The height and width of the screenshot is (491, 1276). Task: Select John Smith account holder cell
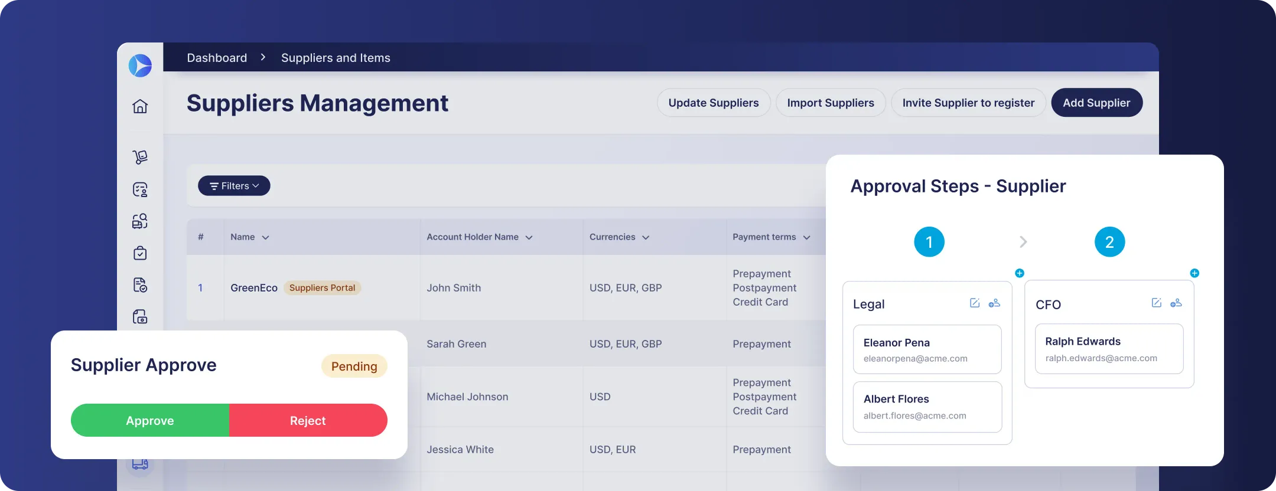[x=454, y=287]
